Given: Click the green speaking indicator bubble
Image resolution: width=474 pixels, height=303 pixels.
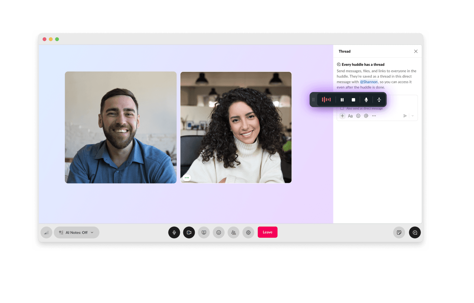Looking at the screenshot, I should pos(187,178).
